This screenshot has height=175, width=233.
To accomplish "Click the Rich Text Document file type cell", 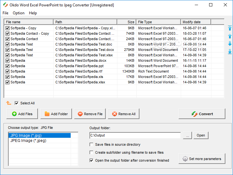I will (153, 72).
